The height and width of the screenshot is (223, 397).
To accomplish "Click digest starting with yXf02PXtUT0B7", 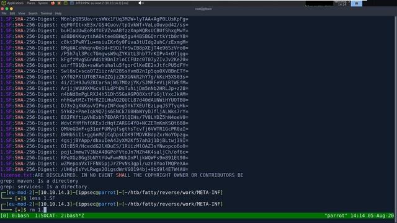I will pyautogui.click(x=124, y=77).
